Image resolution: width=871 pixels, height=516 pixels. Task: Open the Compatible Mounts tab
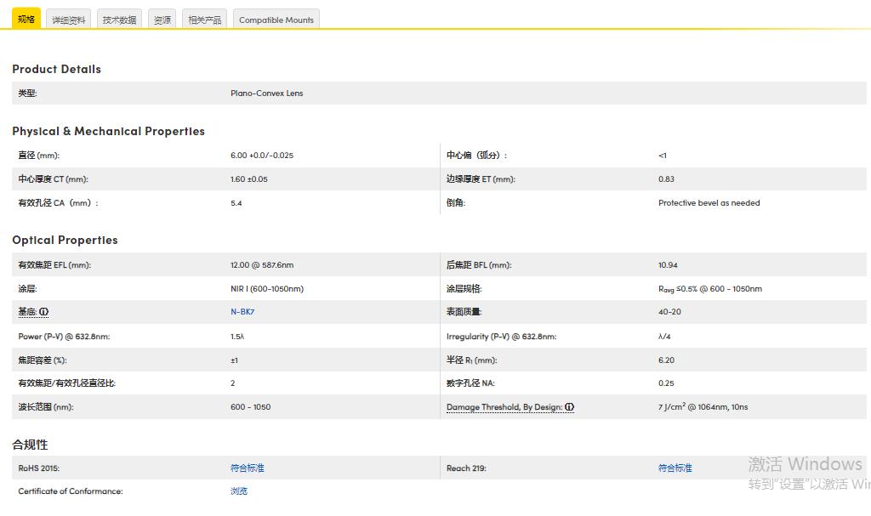[x=276, y=20]
